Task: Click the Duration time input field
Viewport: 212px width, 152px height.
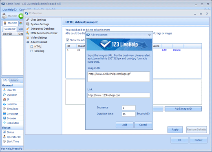Action: [x=129, y=114]
